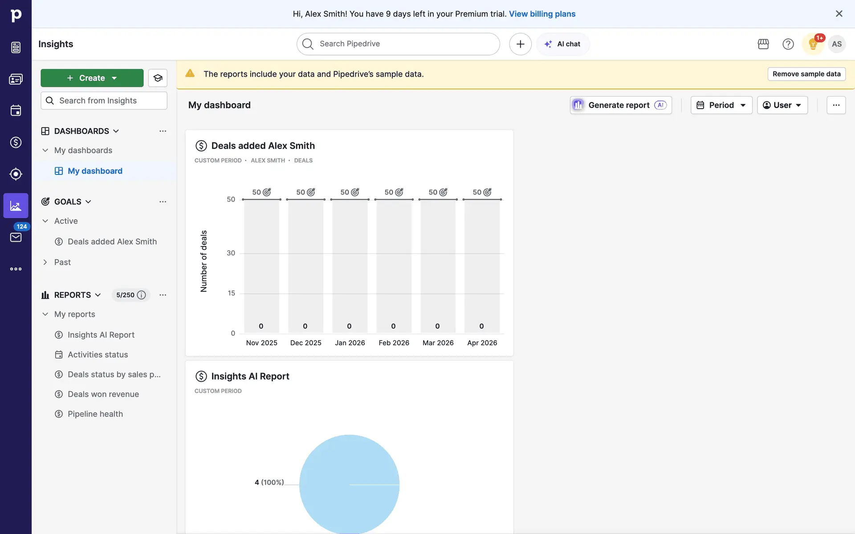Click the Insights learning graduation cap icon
The image size is (855, 534).
click(x=158, y=78)
